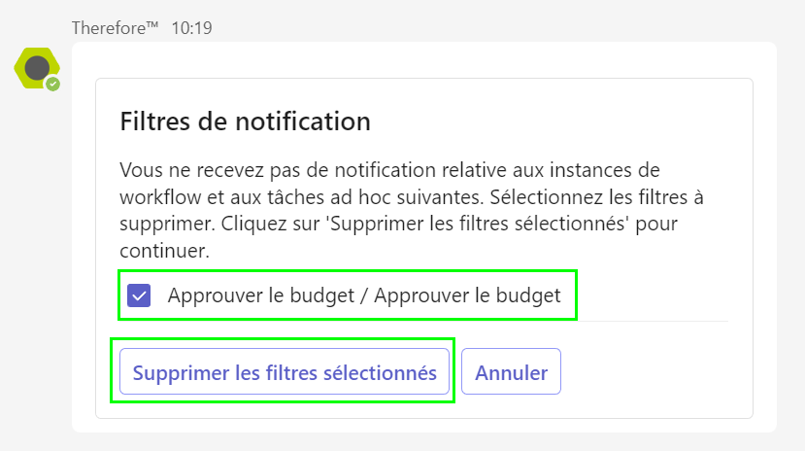Screen dimensions: 805x451
Task: Click the grey circle inside the avatar
Action: click(37, 68)
